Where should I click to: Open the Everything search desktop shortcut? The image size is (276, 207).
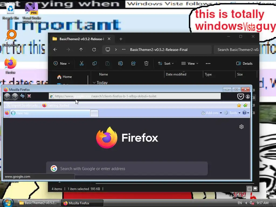pyautogui.click(x=11, y=38)
